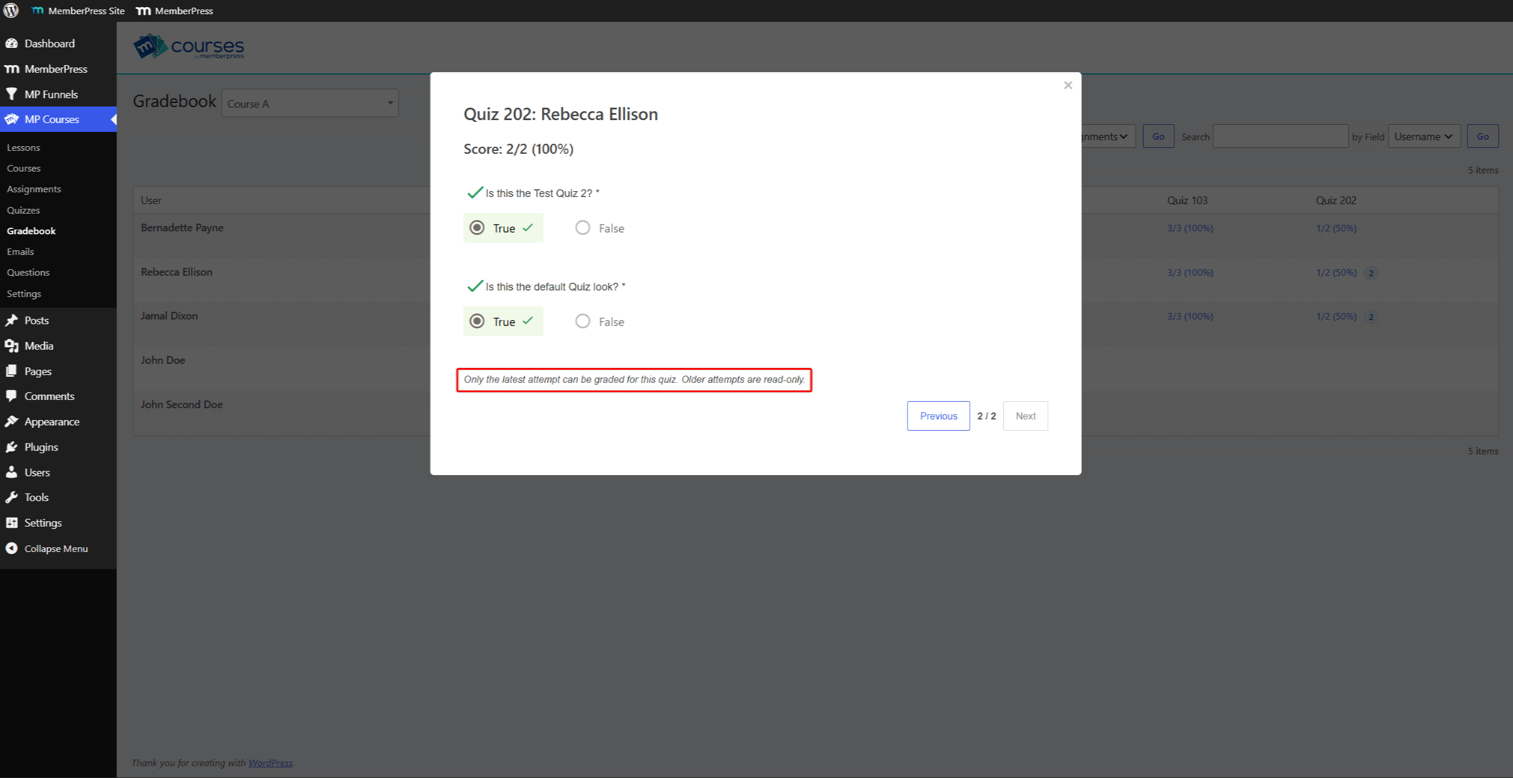Screen dimensions: 1513x778
Task: Open Gradebook submenu item
Action: click(x=31, y=231)
